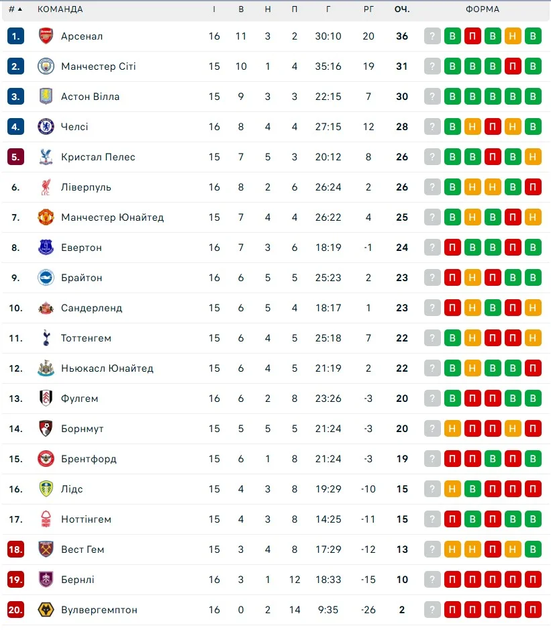Screen dimensions: 551x630
Task: Open the Ньюкасл Юнайтед team link
Action: tap(107, 368)
